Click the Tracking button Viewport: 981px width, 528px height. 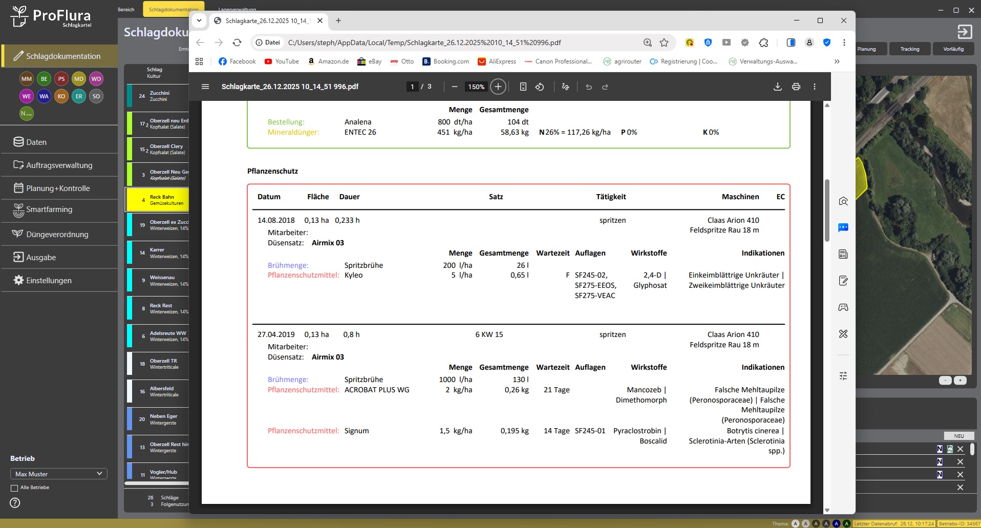(909, 49)
